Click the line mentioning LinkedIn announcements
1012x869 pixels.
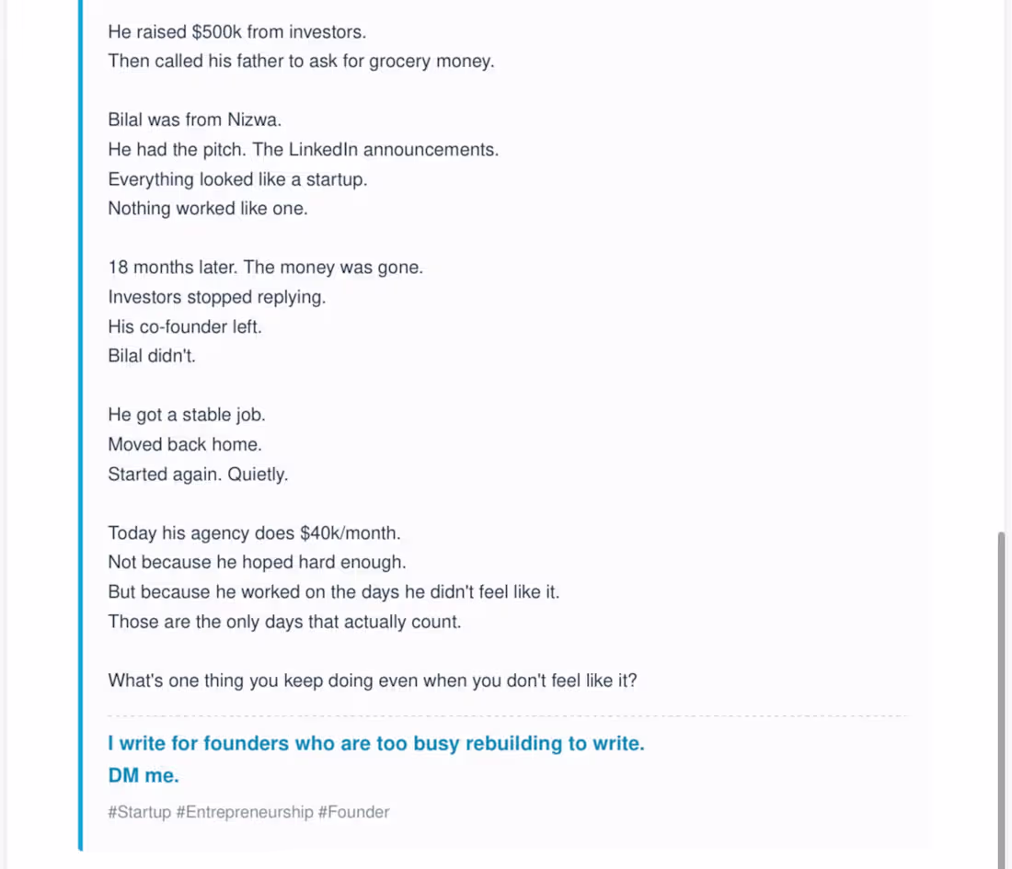pyautogui.click(x=304, y=149)
